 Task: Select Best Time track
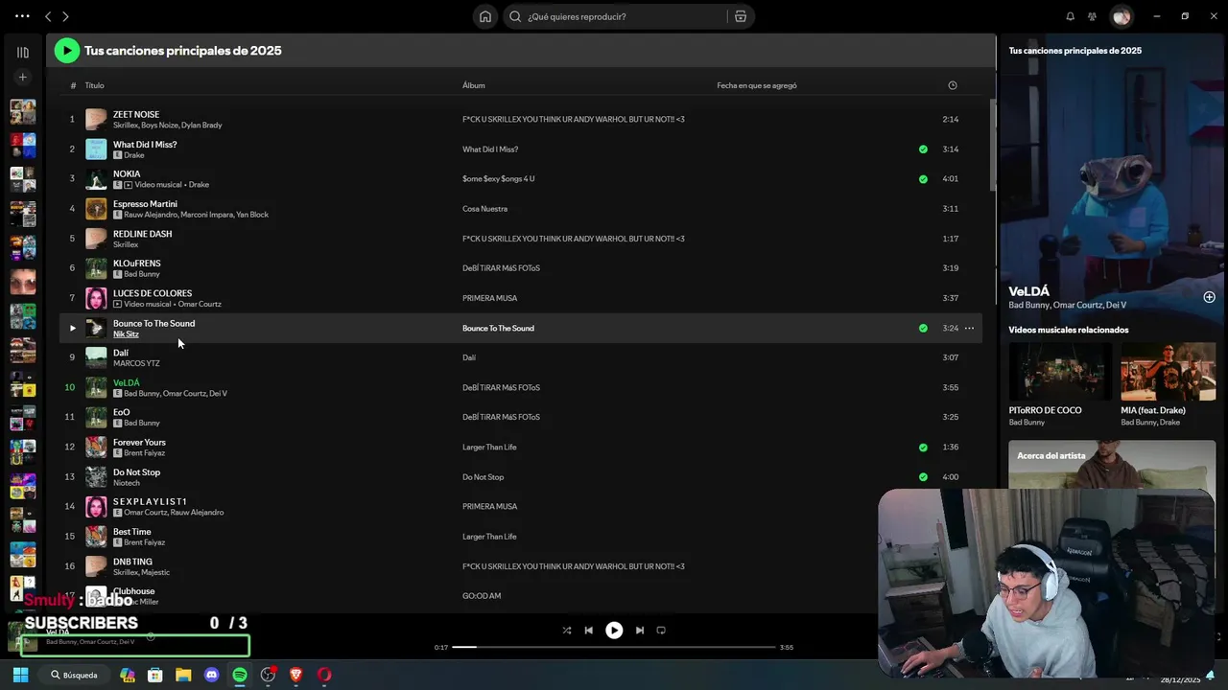pyautogui.click(x=131, y=532)
